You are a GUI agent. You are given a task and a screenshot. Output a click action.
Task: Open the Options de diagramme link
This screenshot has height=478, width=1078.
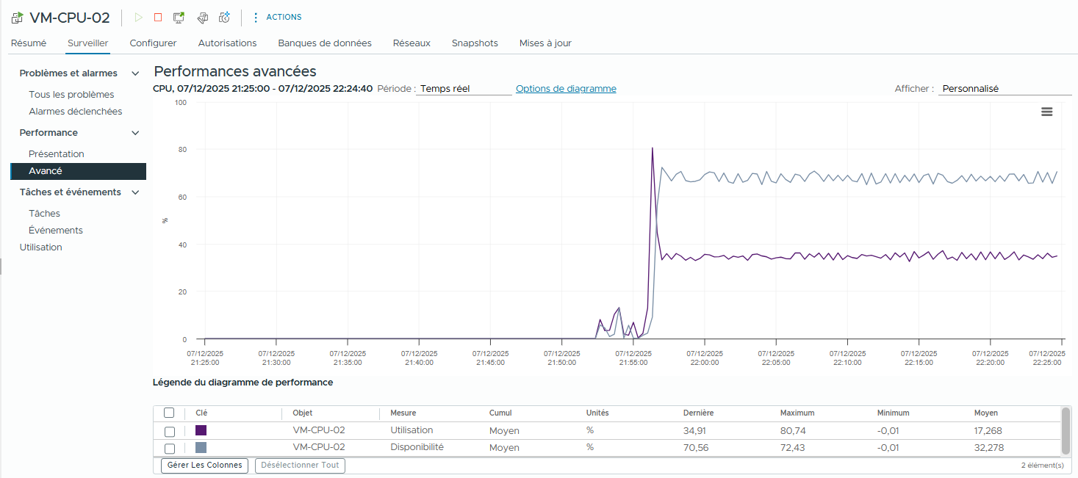566,89
